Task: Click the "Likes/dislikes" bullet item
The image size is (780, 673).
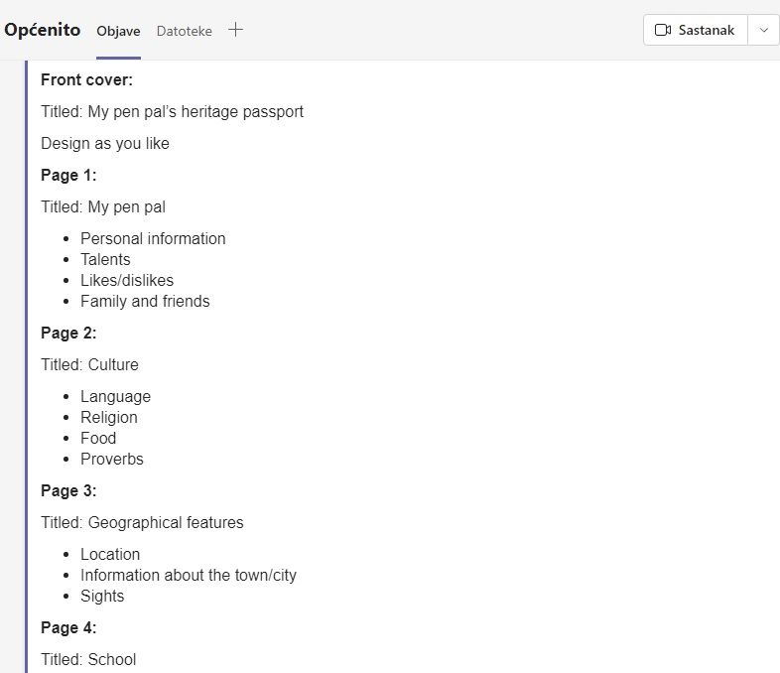Action: [127, 281]
